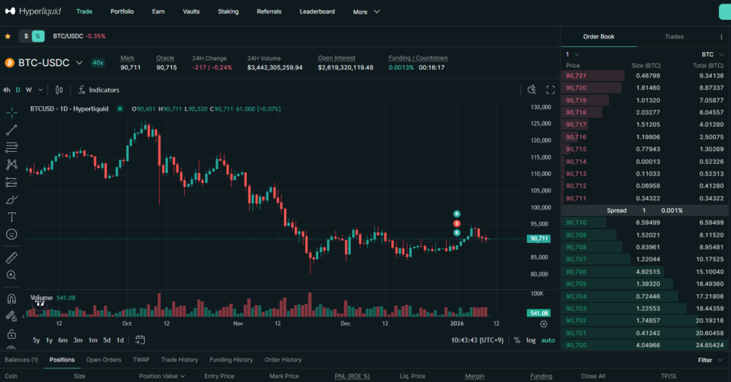731x382 pixels.
Task: Select the ruler measure tool
Action: (x=11, y=257)
